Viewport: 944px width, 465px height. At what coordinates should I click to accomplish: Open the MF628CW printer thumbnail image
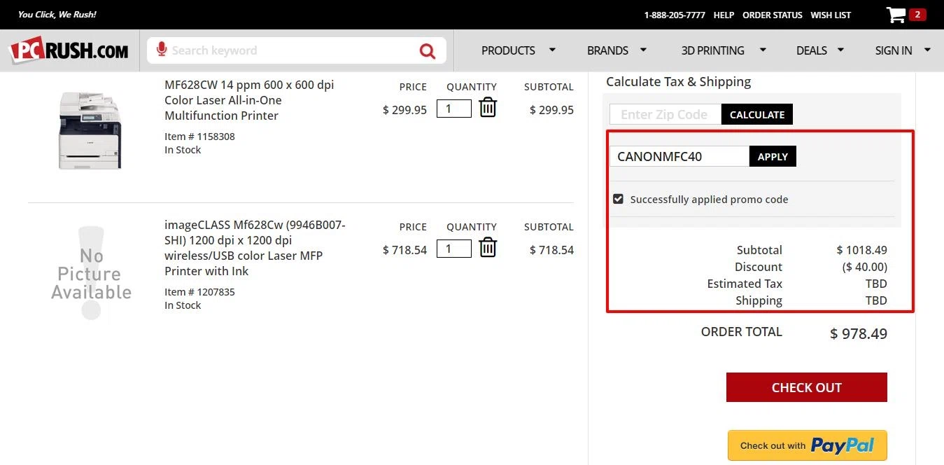90,130
